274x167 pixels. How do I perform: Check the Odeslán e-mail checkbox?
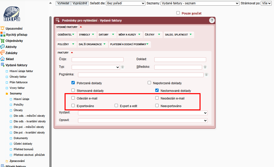(73, 98)
